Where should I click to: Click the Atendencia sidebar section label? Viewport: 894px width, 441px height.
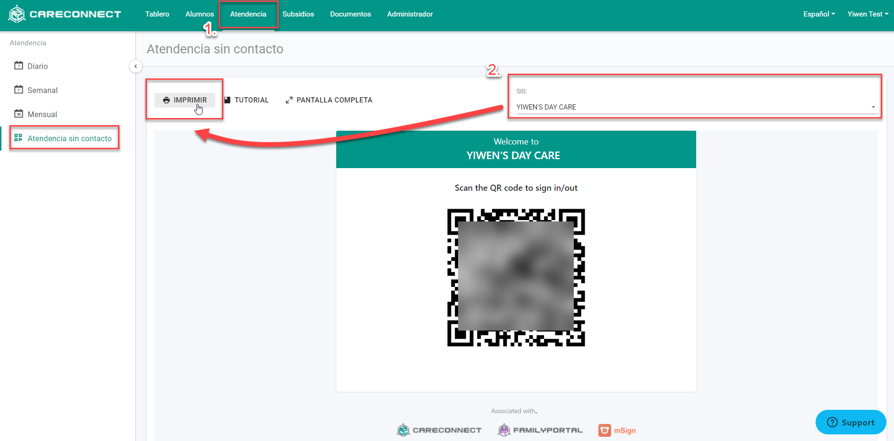(x=28, y=43)
